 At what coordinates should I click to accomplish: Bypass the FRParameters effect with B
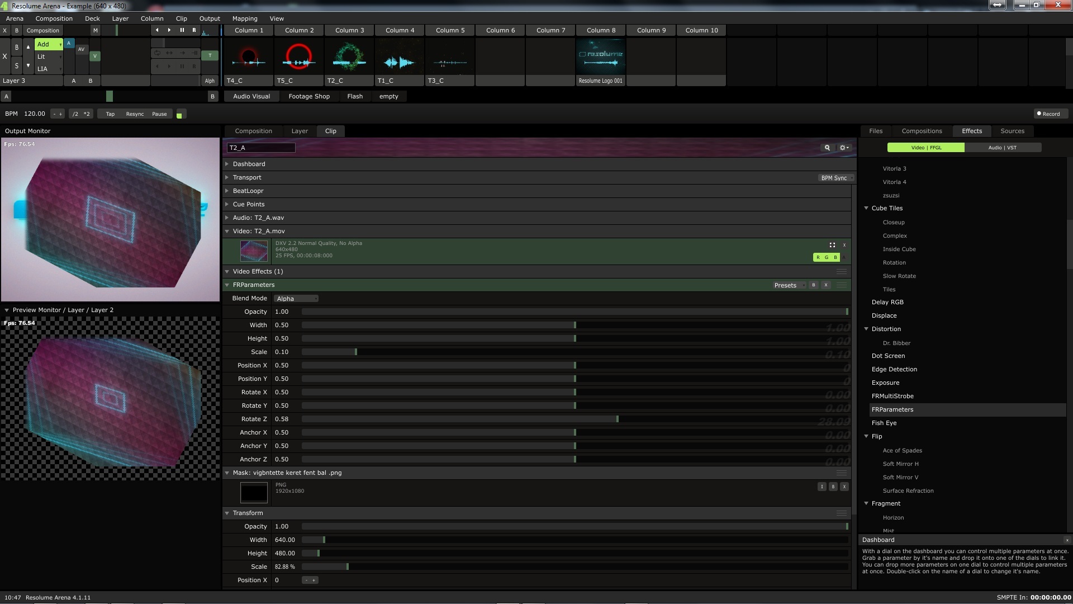click(814, 285)
